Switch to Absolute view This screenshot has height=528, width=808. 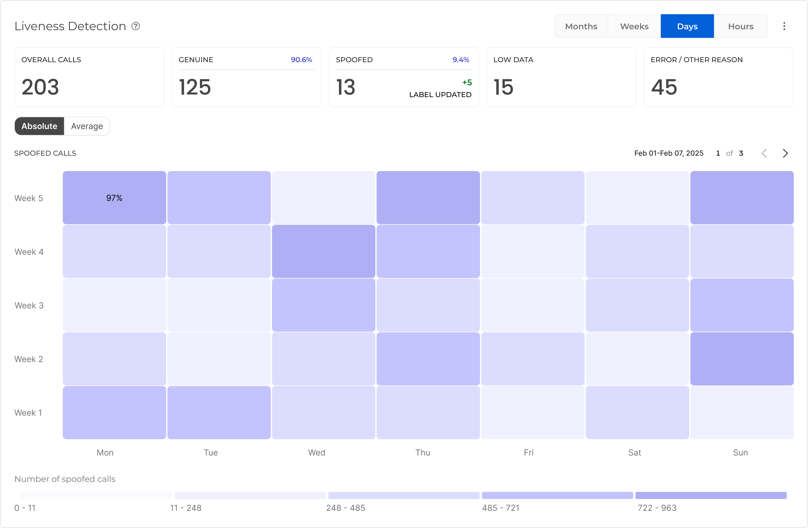tap(39, 126)
